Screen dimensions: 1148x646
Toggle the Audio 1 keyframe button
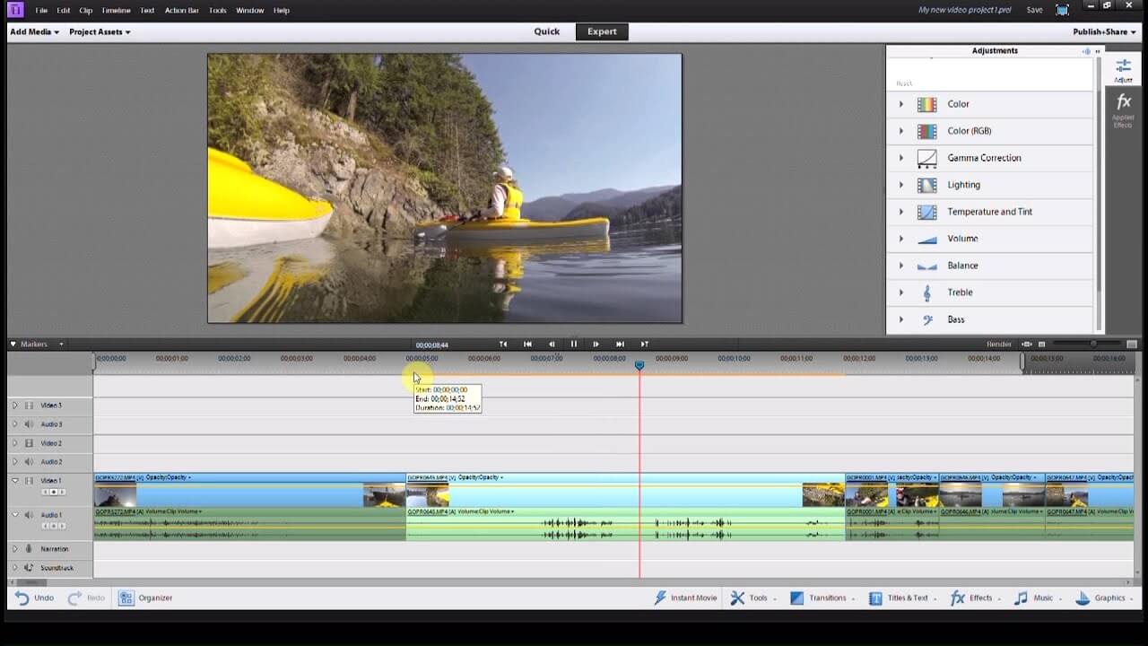click(x=53, y=526)
